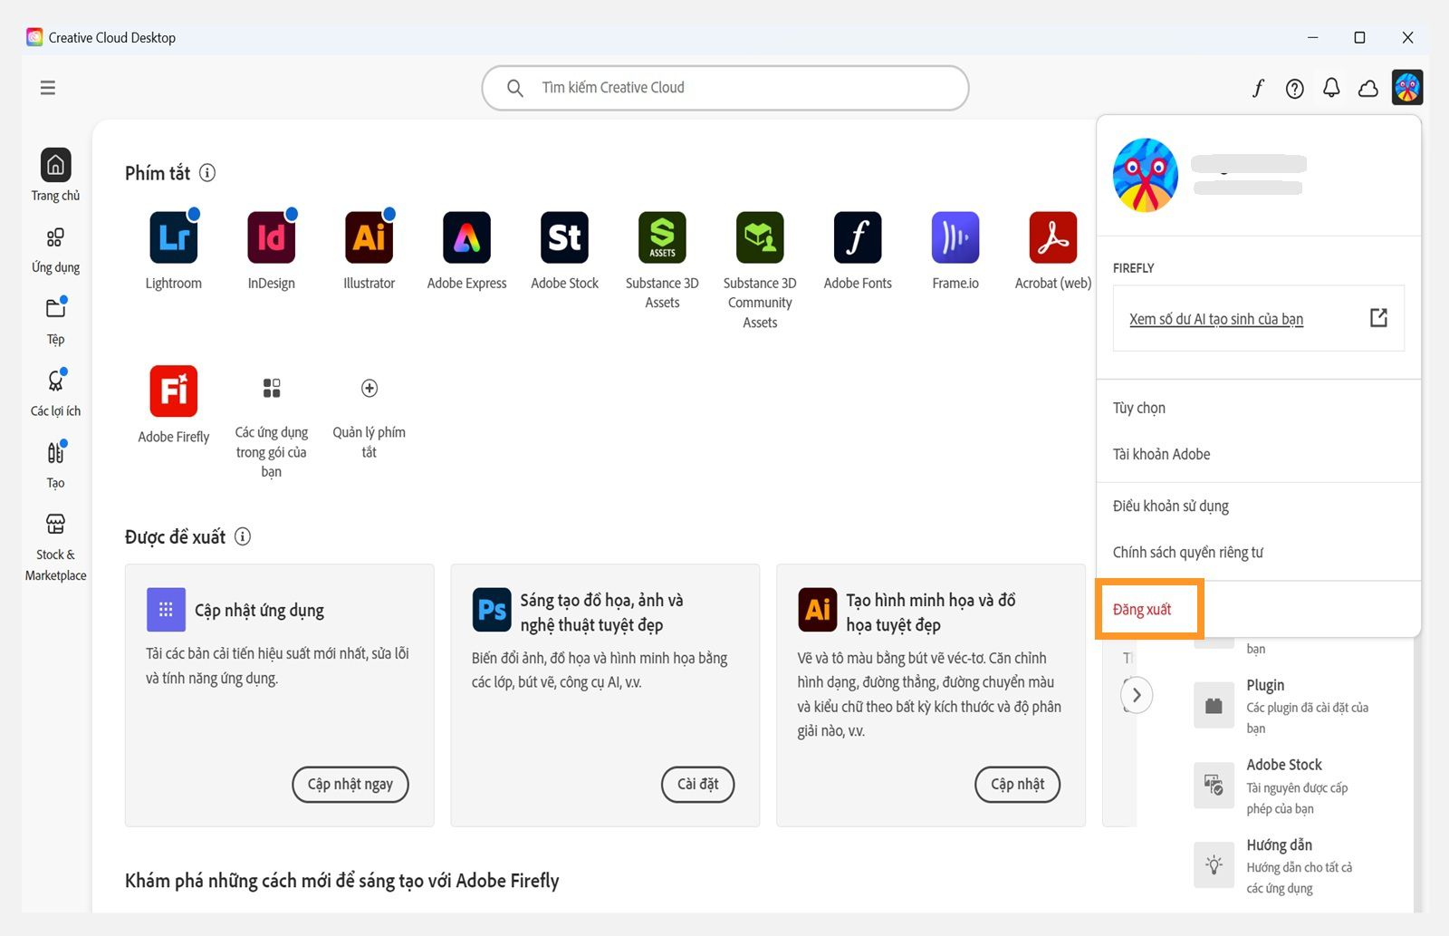Click info icon next to Được đề xuất
This screenshot has width=1449, height=936.
(243, 536)
